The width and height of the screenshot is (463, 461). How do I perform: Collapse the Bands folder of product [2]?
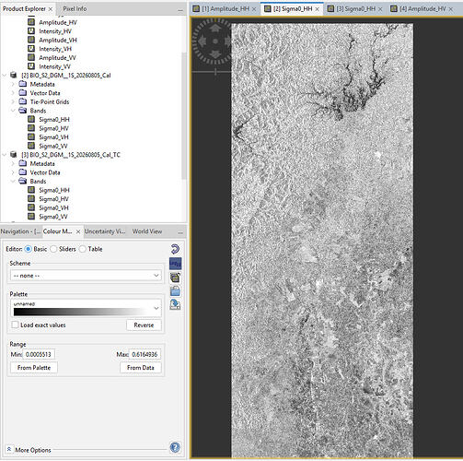[x=13, y=111]
